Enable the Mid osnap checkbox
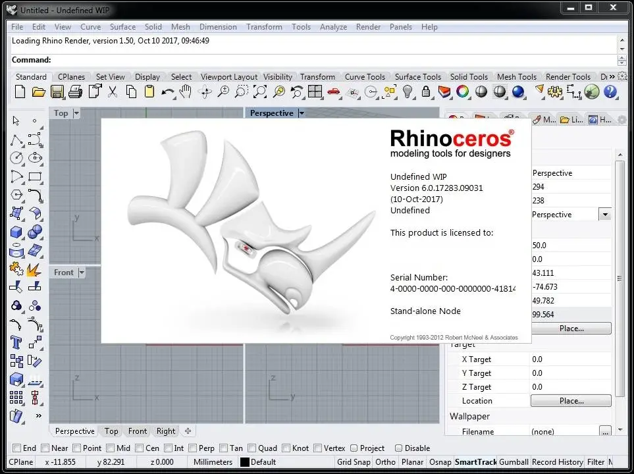The width and height of the screenshot is (634, 474). (111, 448)
